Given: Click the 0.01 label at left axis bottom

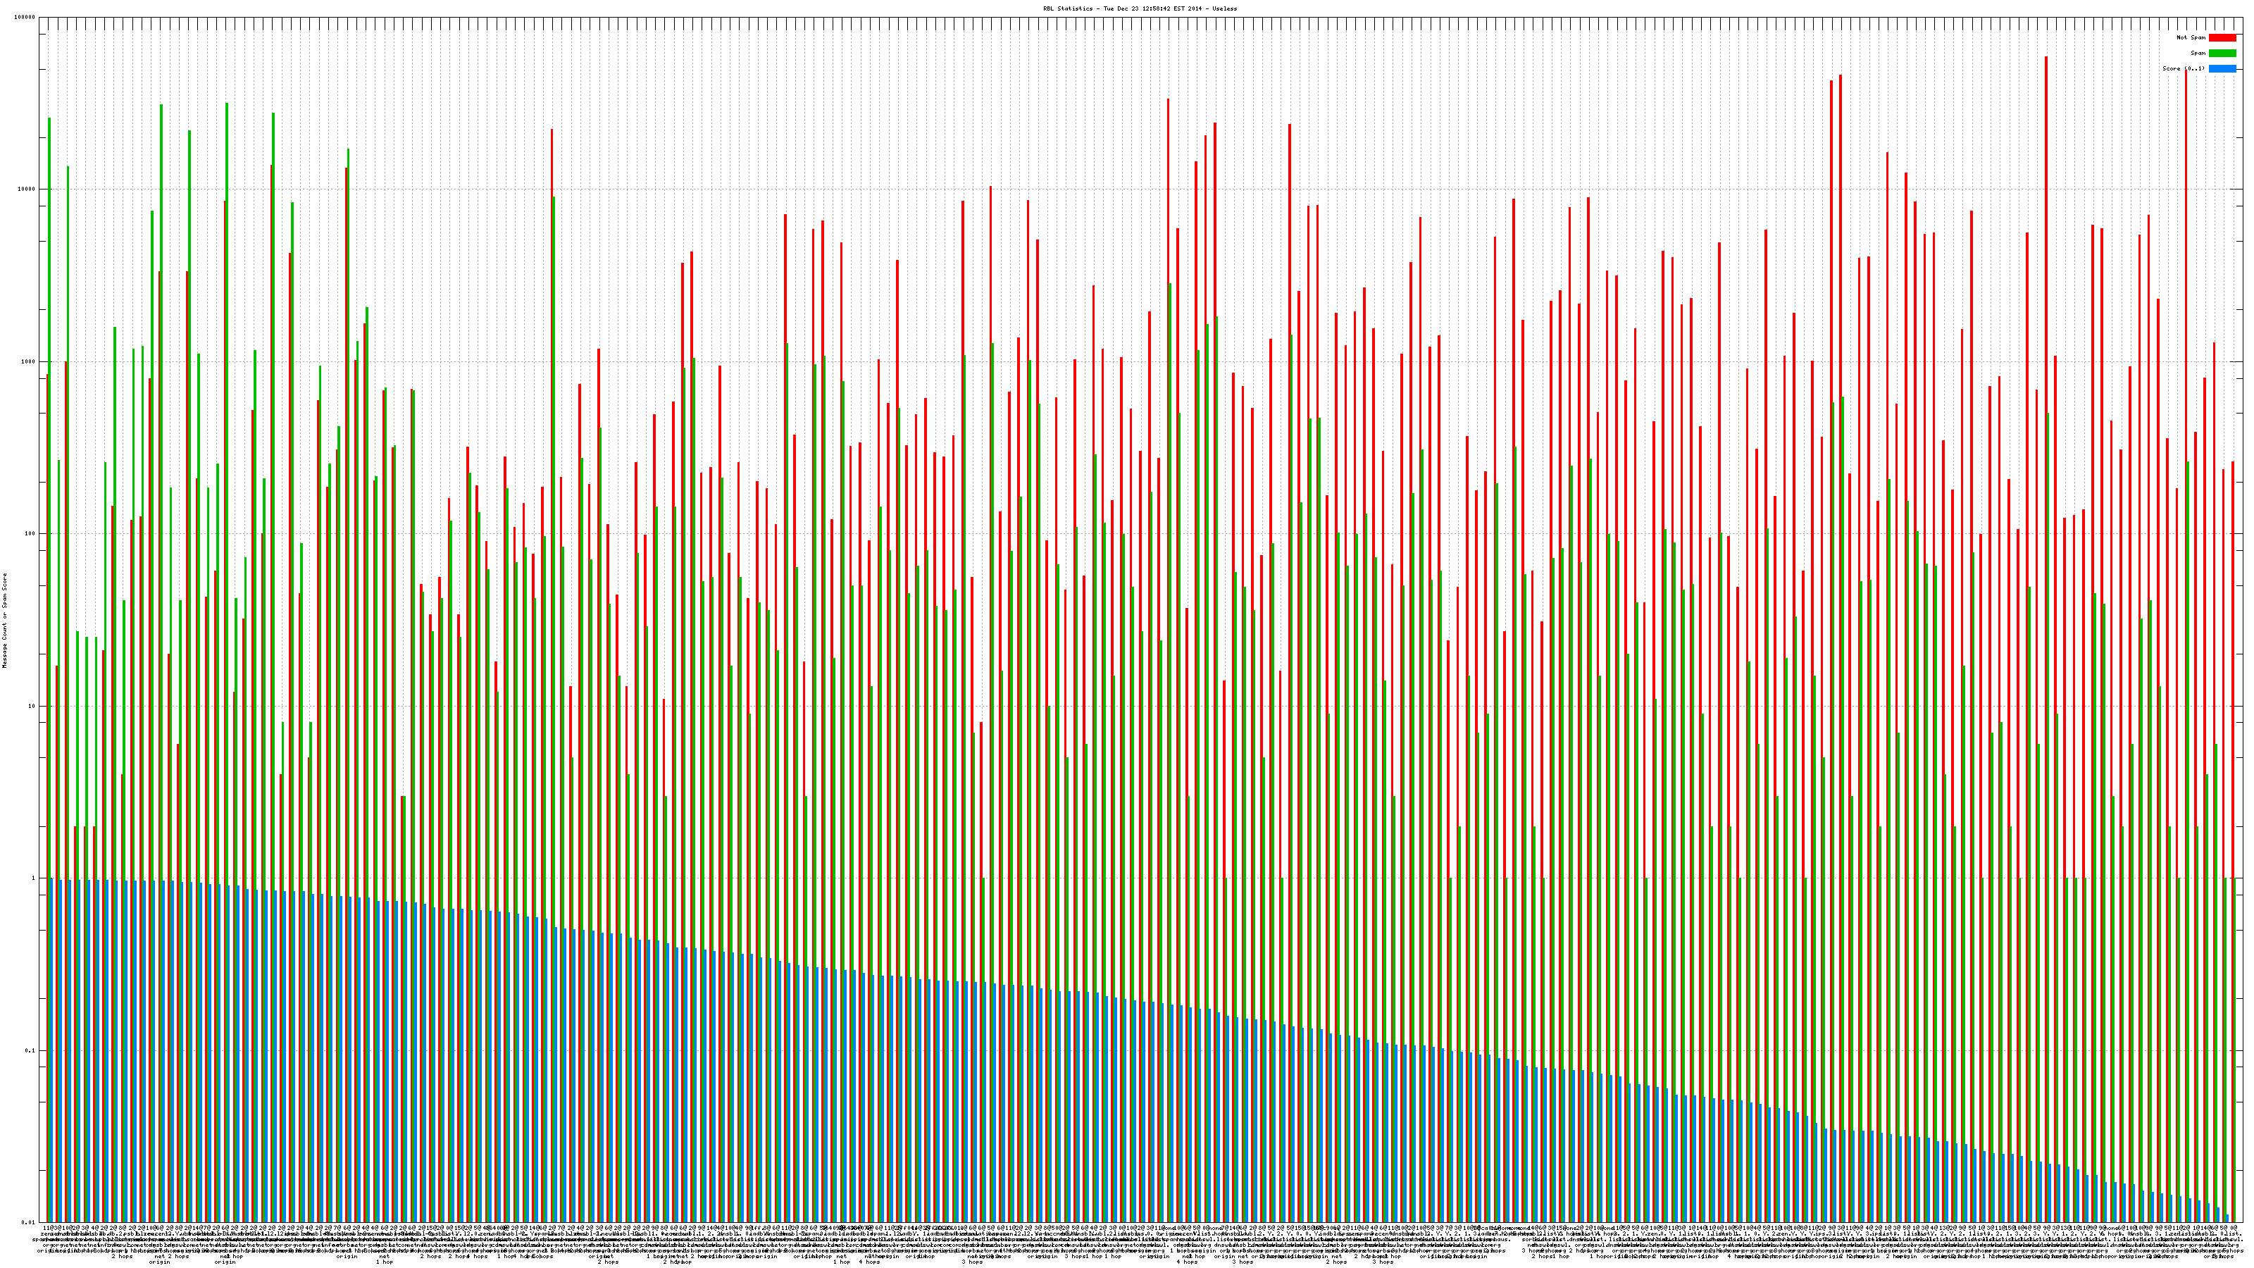Looking at the screenshot, I should pos(29,1222).
